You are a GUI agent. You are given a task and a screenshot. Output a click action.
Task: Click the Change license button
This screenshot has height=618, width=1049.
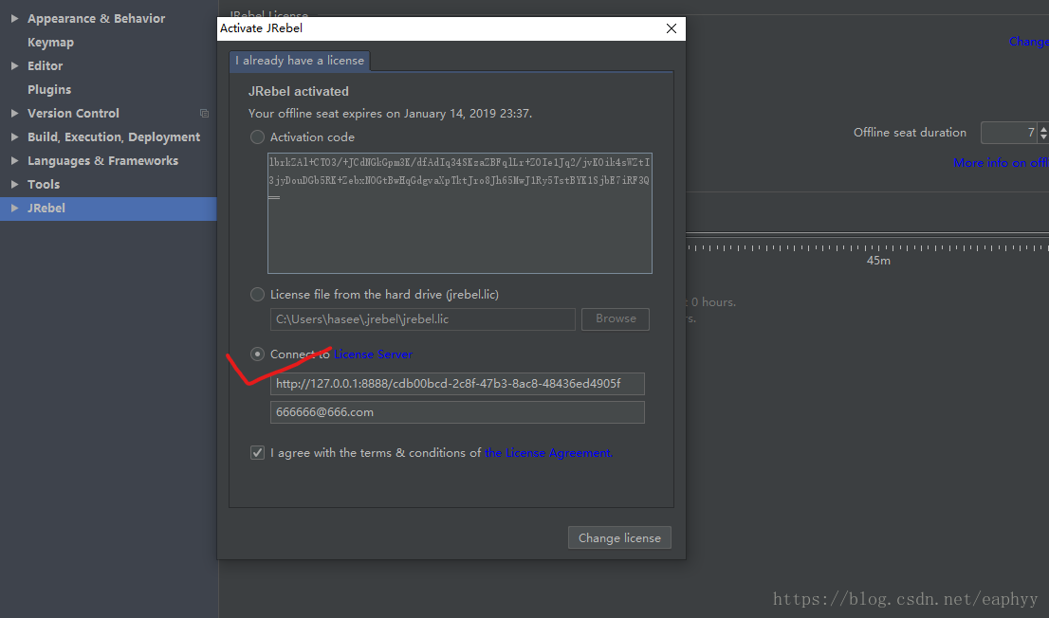click(x=619, y=537)
